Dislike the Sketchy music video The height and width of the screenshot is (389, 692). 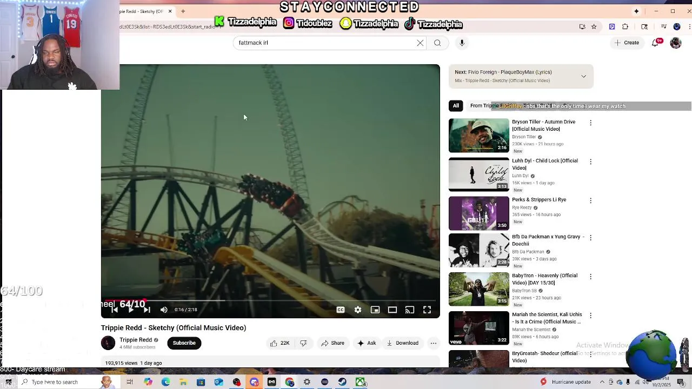[303, 343]
